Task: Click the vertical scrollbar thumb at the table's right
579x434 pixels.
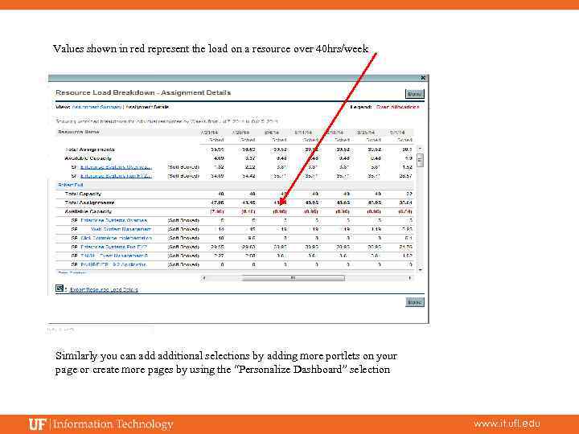Action: click(420, 160)
